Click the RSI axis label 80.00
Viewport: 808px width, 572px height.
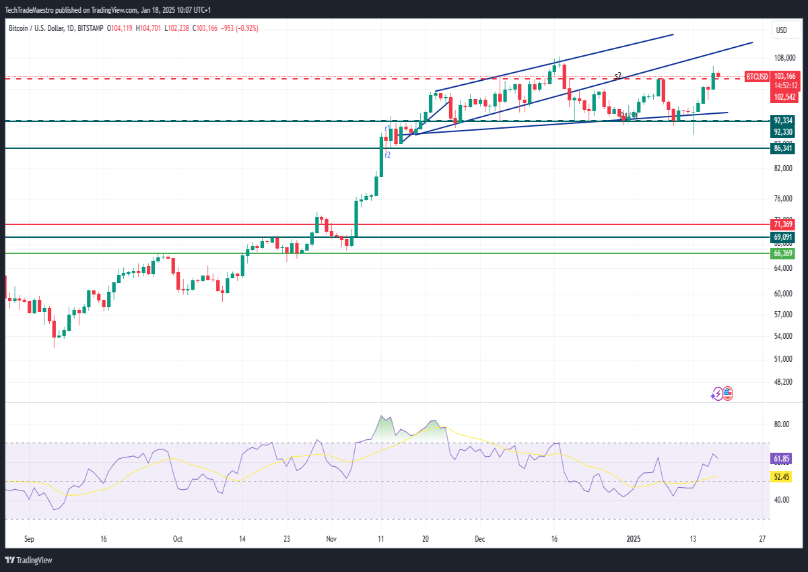tap(782, 424)
